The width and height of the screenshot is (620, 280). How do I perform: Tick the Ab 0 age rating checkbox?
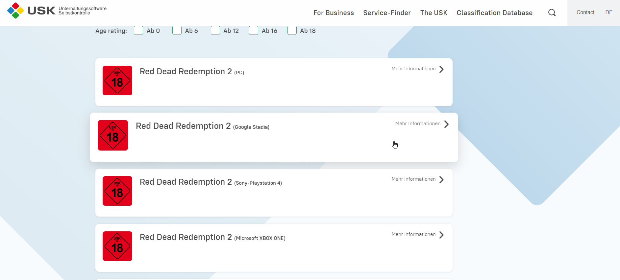tap(138, 31)
